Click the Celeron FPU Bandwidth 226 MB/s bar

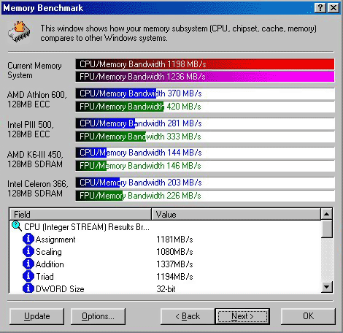[205, 196]
